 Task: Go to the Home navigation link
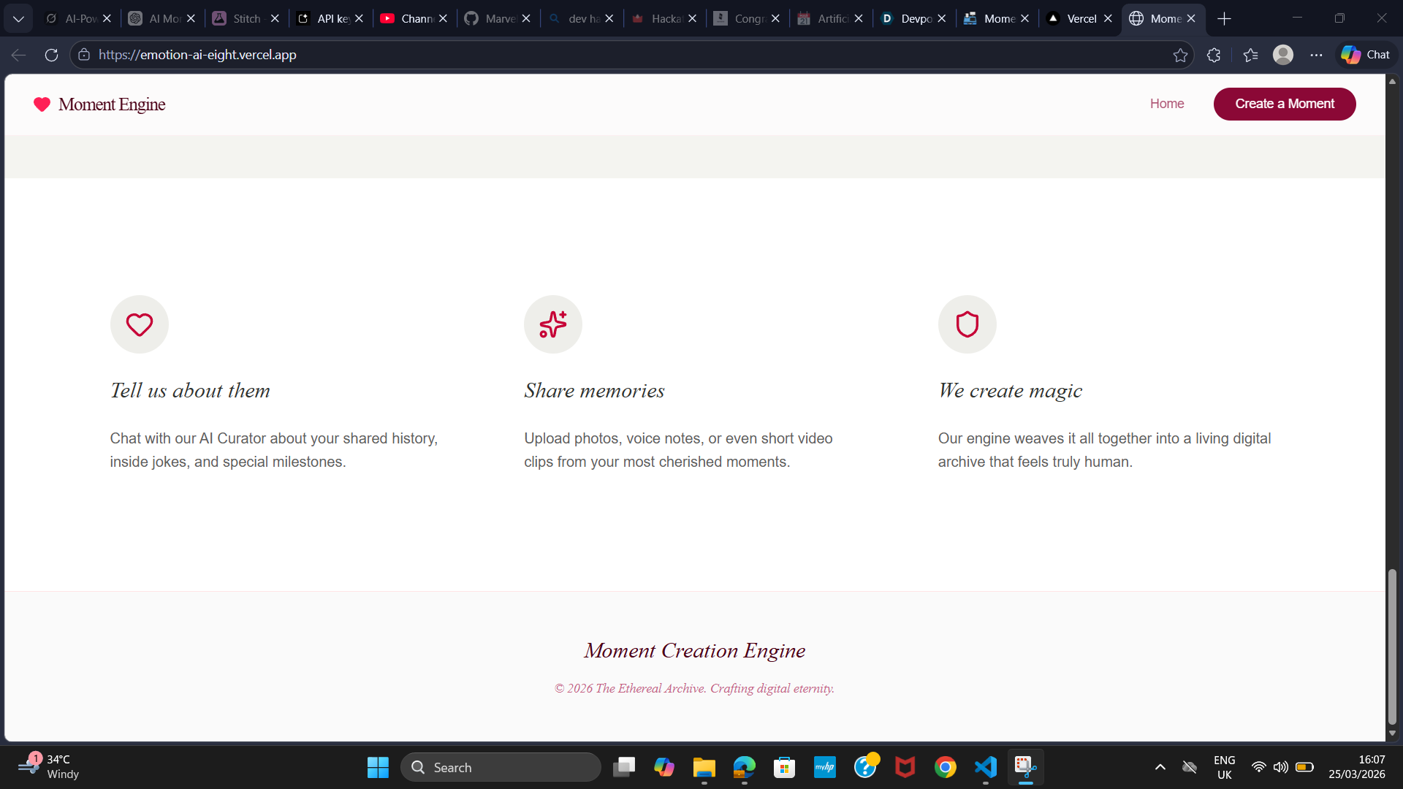pos(1166,104)
